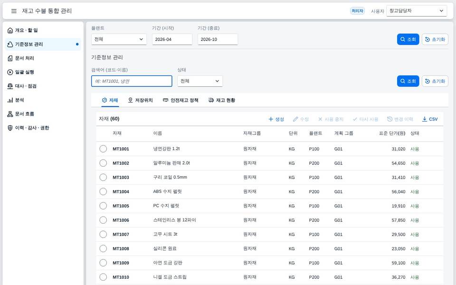Select the radio button for MT1007

(x=103, y=234)
